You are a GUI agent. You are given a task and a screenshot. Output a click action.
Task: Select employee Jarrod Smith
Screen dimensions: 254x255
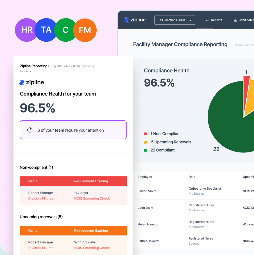(147, 191)
